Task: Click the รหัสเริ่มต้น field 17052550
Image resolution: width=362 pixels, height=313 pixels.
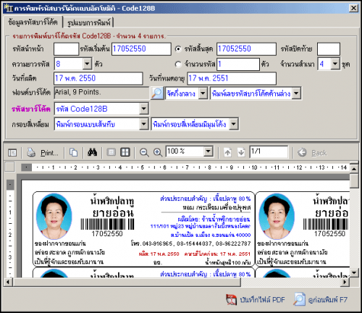Action: 141,49
